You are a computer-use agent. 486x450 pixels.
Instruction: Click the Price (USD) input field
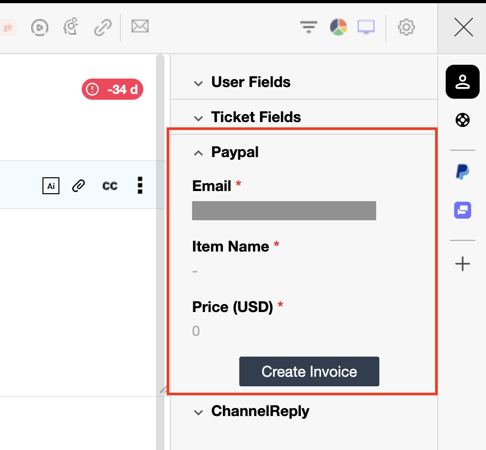[x=284, y=332]
